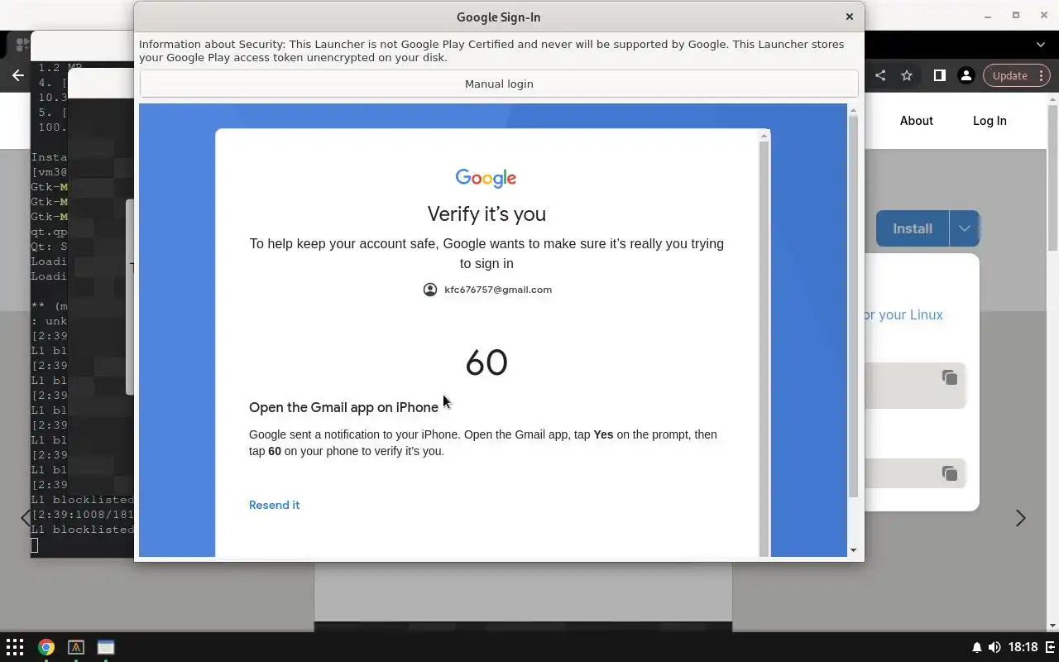Copy the second command with copy icon
The width and height of the screenshot is (1059, 662).
coord(949,473)
